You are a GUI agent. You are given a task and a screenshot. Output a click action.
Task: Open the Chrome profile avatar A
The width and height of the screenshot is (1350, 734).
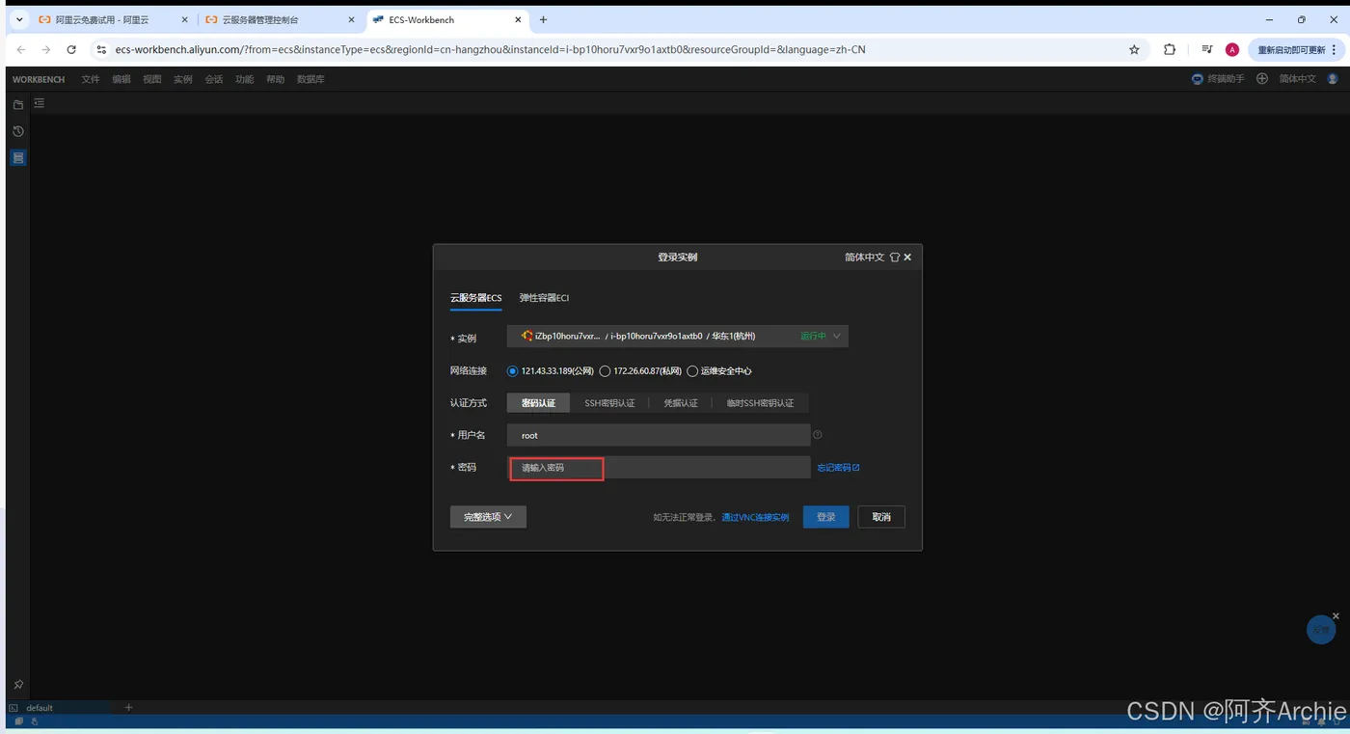(1232, 49)
